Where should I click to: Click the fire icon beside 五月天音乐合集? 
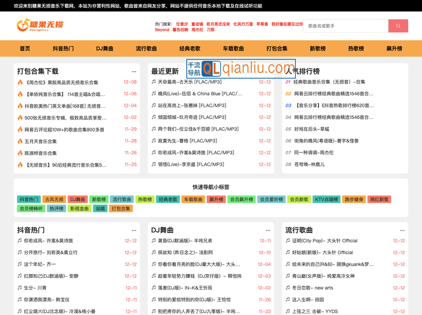(19, 141)
